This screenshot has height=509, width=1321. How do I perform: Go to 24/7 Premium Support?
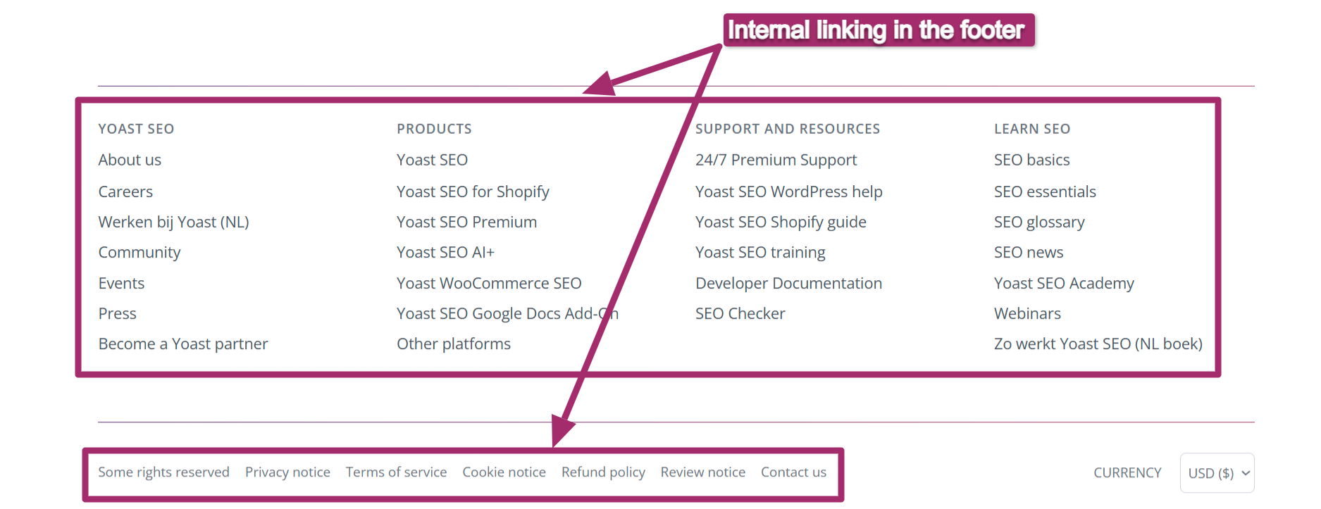[x=776, y=160]
